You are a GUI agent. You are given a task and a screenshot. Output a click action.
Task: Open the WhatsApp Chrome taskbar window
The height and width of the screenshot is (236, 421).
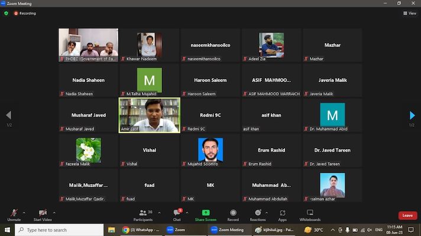[x=142, y=230]
